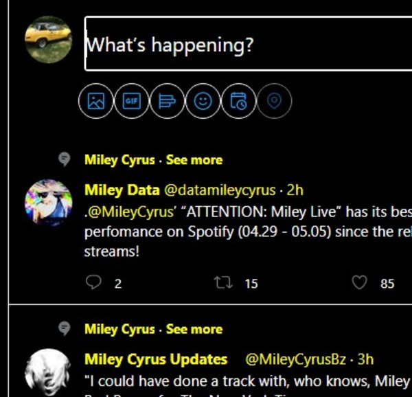
Task: Open Miley Cyrus Updates profile picture
Action: tap(48, 371)
